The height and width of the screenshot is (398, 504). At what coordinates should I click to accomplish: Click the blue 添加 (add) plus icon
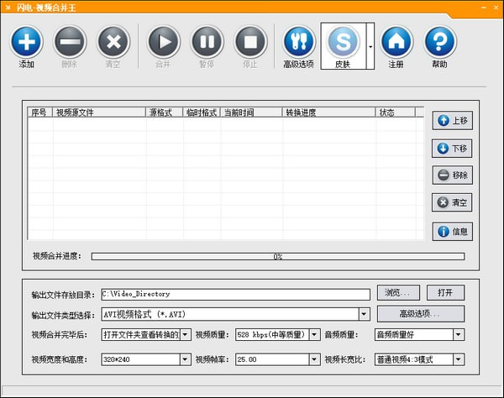(26, 41)
